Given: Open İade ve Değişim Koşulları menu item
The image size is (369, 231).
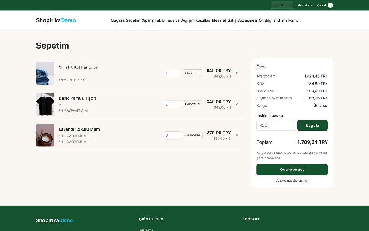Looking at the screenshot, I should coord(188,20).
